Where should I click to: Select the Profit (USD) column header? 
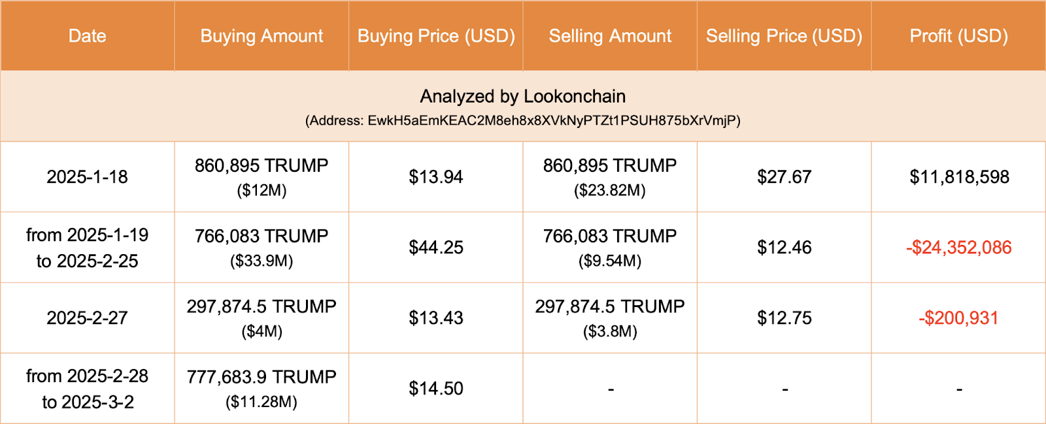pyautogui.click(x=958, y=36)
